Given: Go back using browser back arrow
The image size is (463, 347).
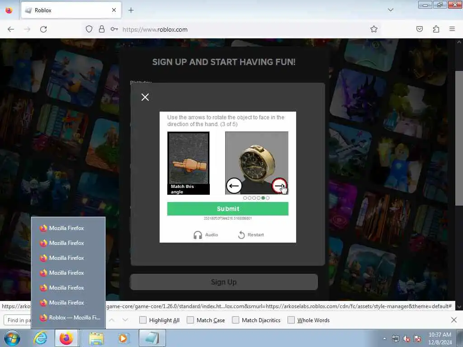Looking at the screenshot, I should coord(11,29).
